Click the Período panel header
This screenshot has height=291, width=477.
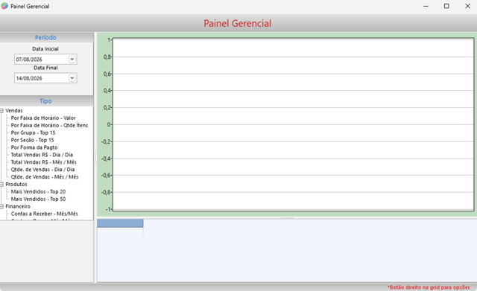46,37
